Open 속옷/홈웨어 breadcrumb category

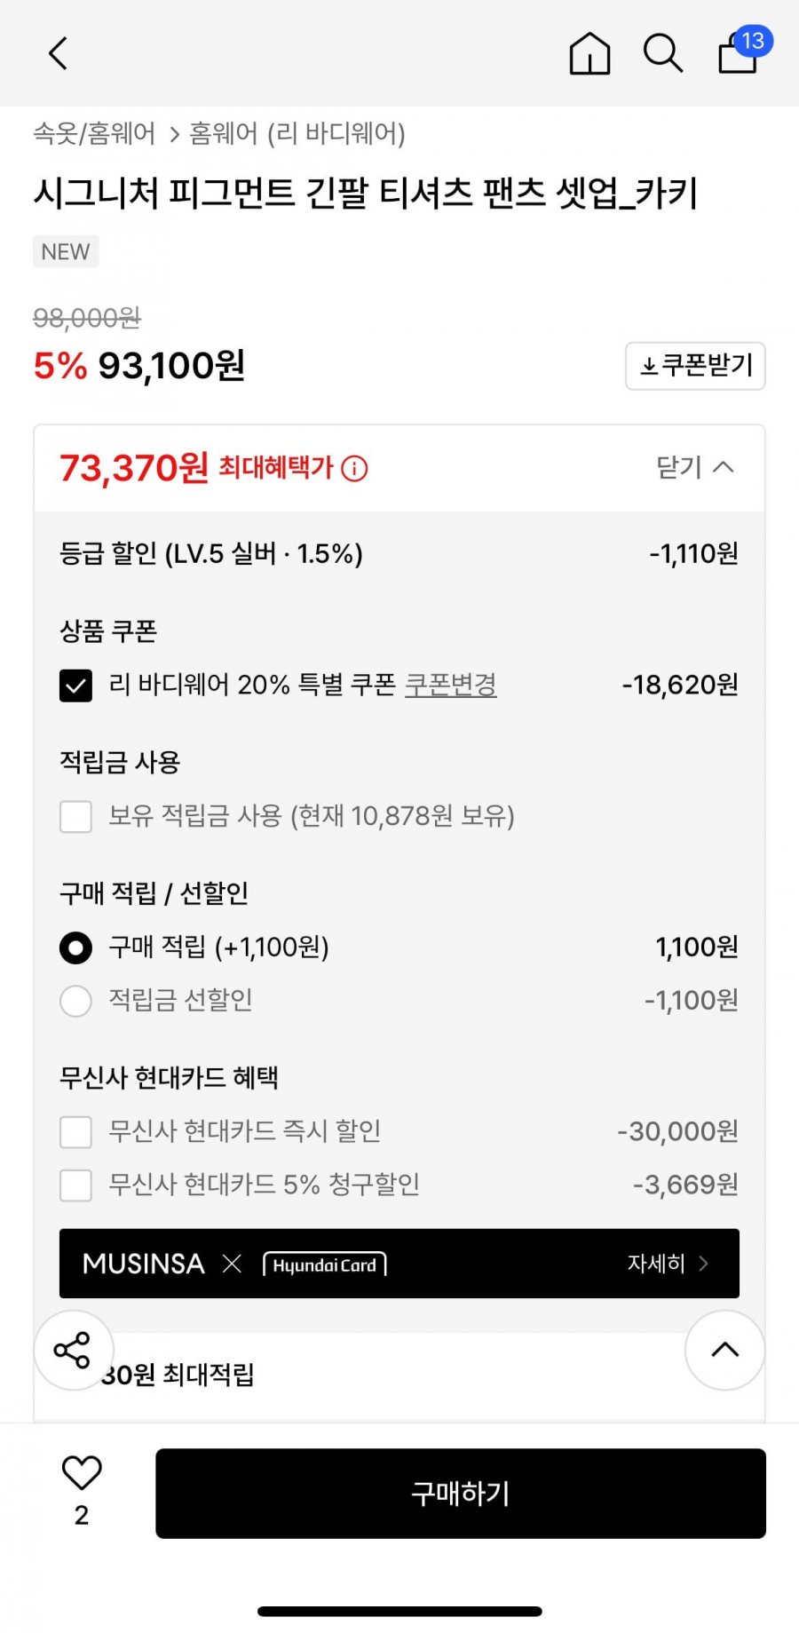[x=94, y=134]
